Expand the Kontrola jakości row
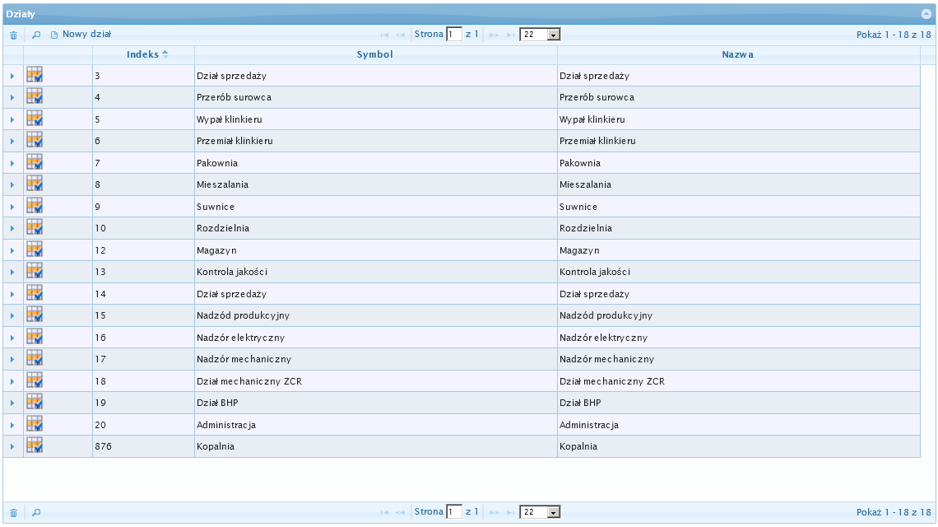Screen dimensions: 938x527 (12, 273)
